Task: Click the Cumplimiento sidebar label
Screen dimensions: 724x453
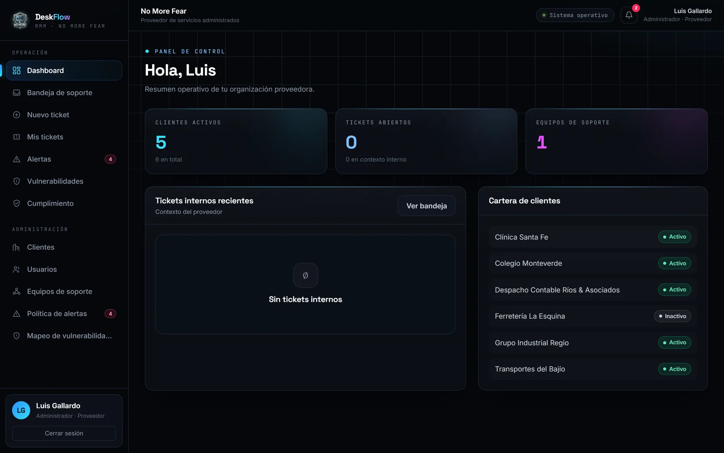Action: click(x=50, y=203)
